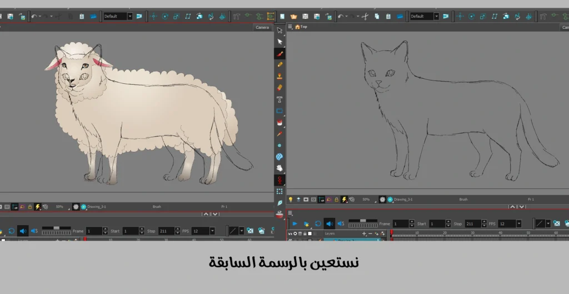Screen dimensions: 569x294
Task: Open FPS dropdown arrow in left playback bar
Action: [212, 231]
